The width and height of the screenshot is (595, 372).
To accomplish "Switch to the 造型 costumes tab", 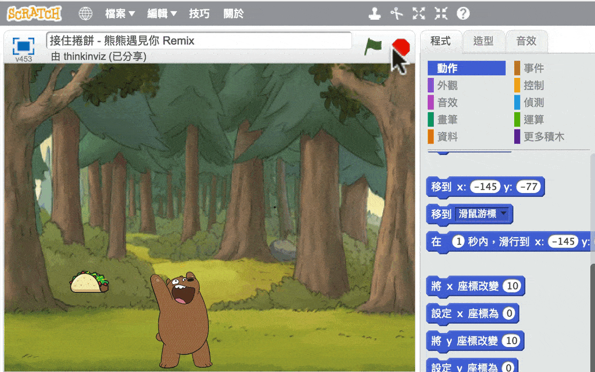I will pos(483,41).
